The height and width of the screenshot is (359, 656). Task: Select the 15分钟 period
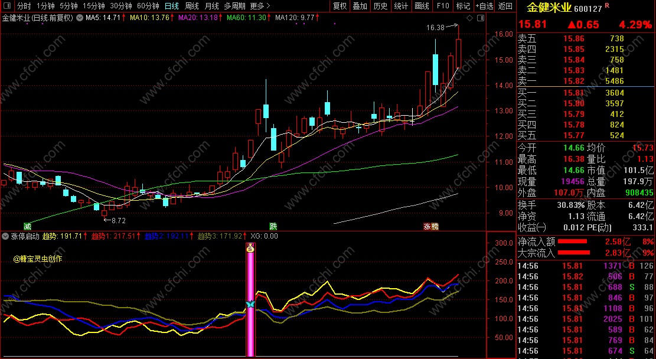coord(94,6)
